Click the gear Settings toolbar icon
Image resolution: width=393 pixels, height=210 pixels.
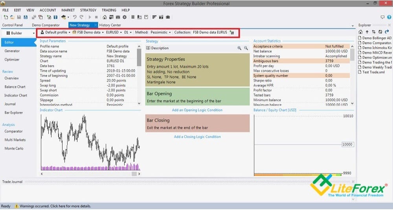(x=125, y=17)
